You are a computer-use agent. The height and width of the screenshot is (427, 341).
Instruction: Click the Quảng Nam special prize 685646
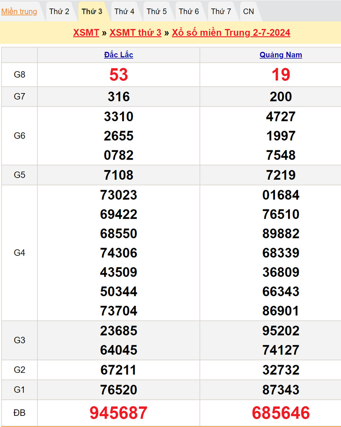tap(281, 413)
